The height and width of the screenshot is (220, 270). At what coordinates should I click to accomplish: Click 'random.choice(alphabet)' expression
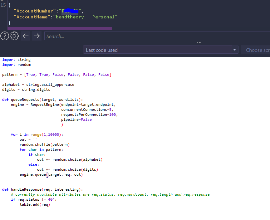77,159
